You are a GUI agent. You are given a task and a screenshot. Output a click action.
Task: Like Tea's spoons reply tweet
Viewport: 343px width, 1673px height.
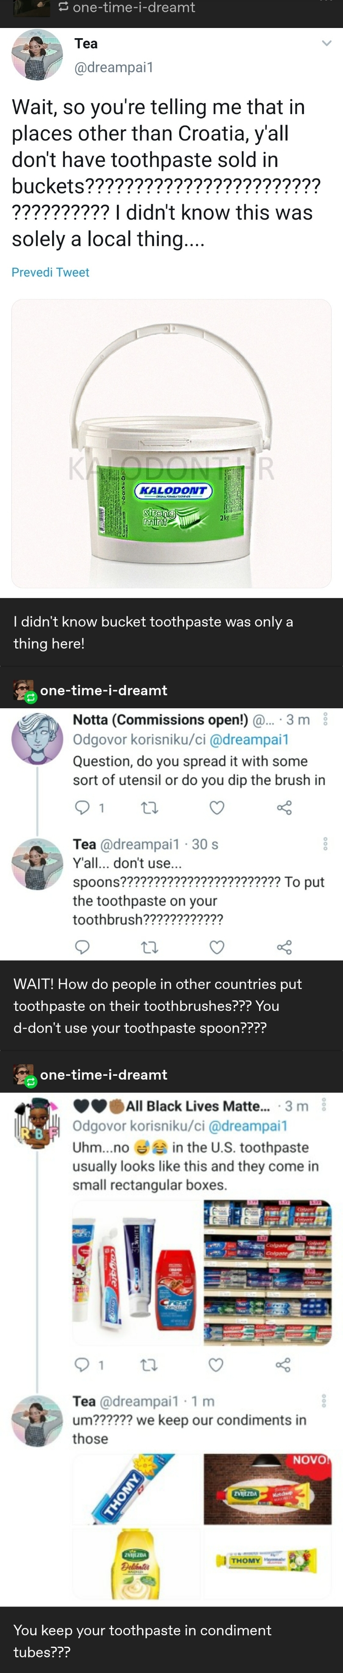(217, 947)
